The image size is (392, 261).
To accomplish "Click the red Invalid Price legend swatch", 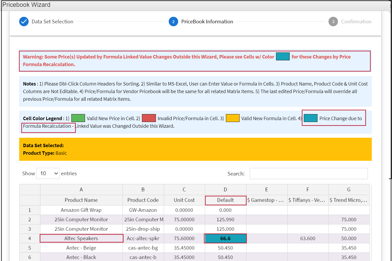I will tap(149, 118).
